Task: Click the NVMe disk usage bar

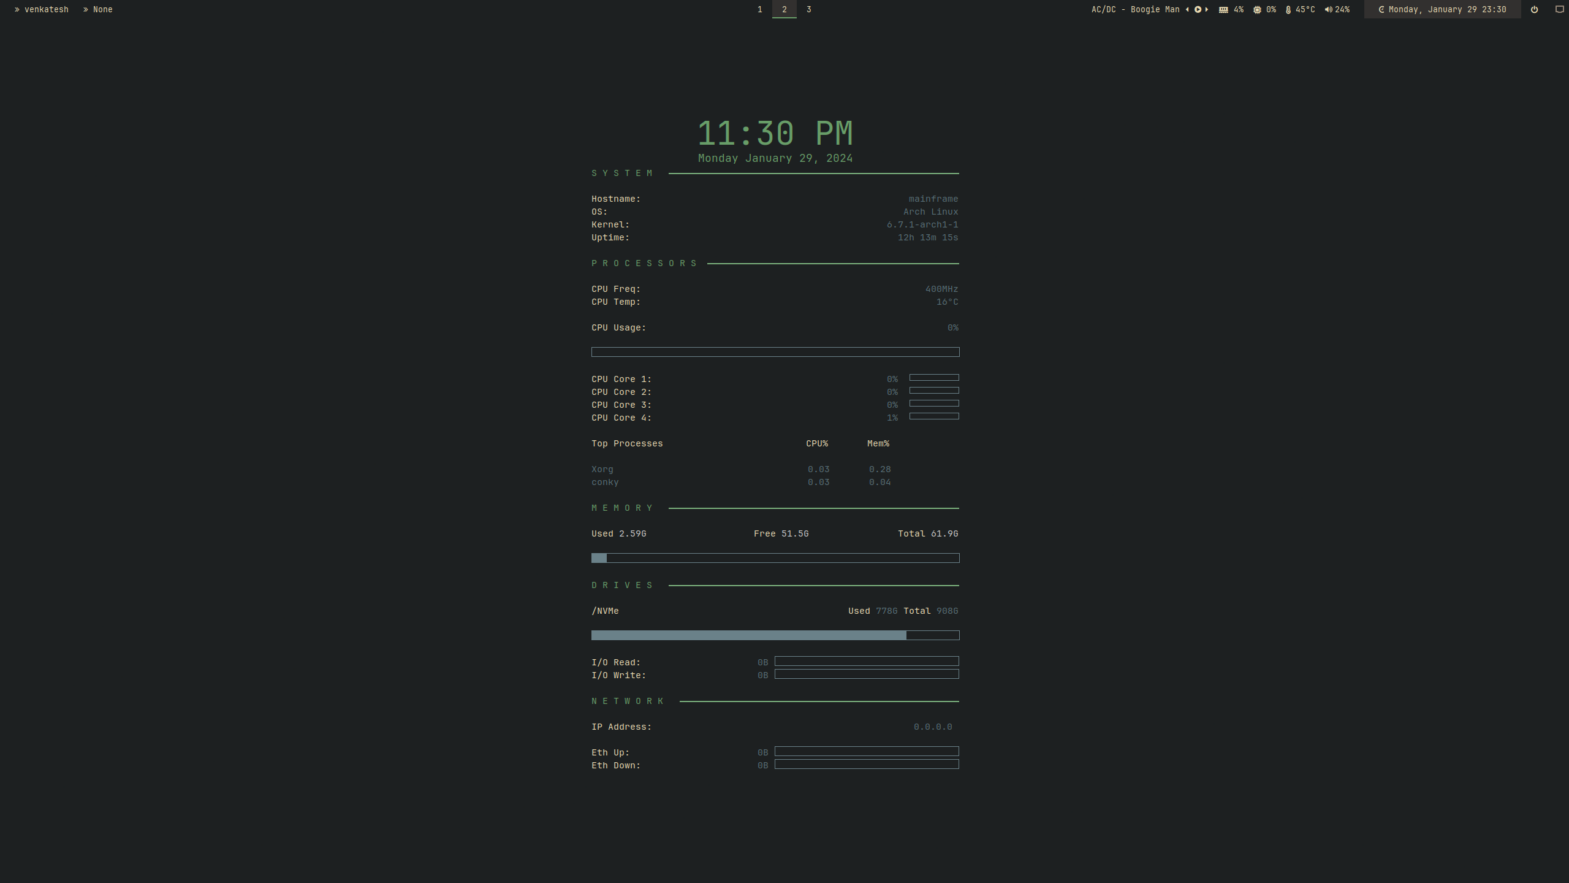Action: (775, 635)
